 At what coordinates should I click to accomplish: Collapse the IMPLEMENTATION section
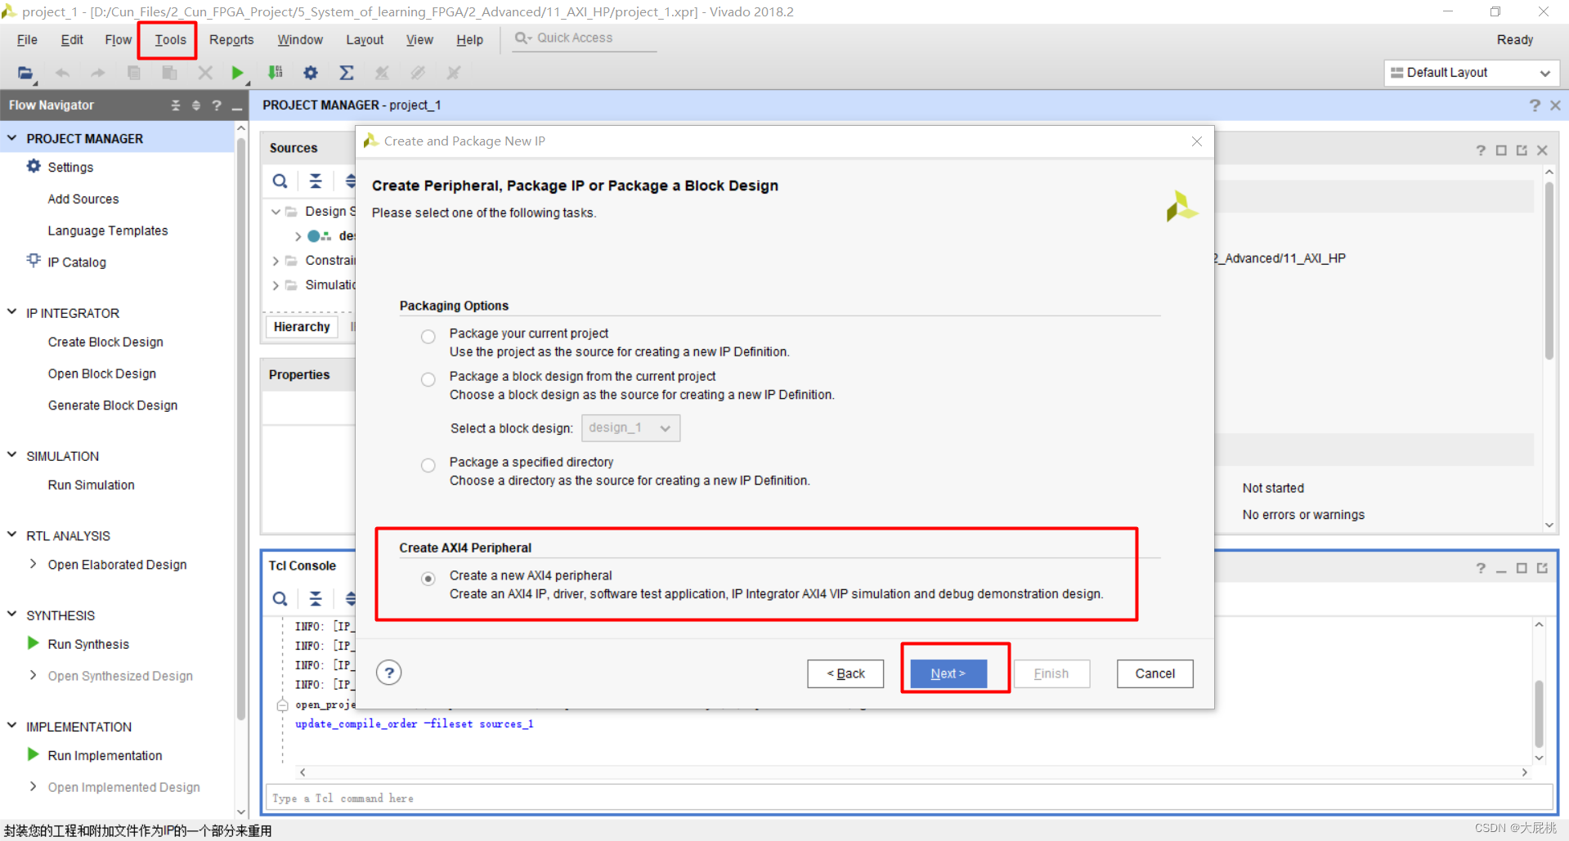(12, 726)
